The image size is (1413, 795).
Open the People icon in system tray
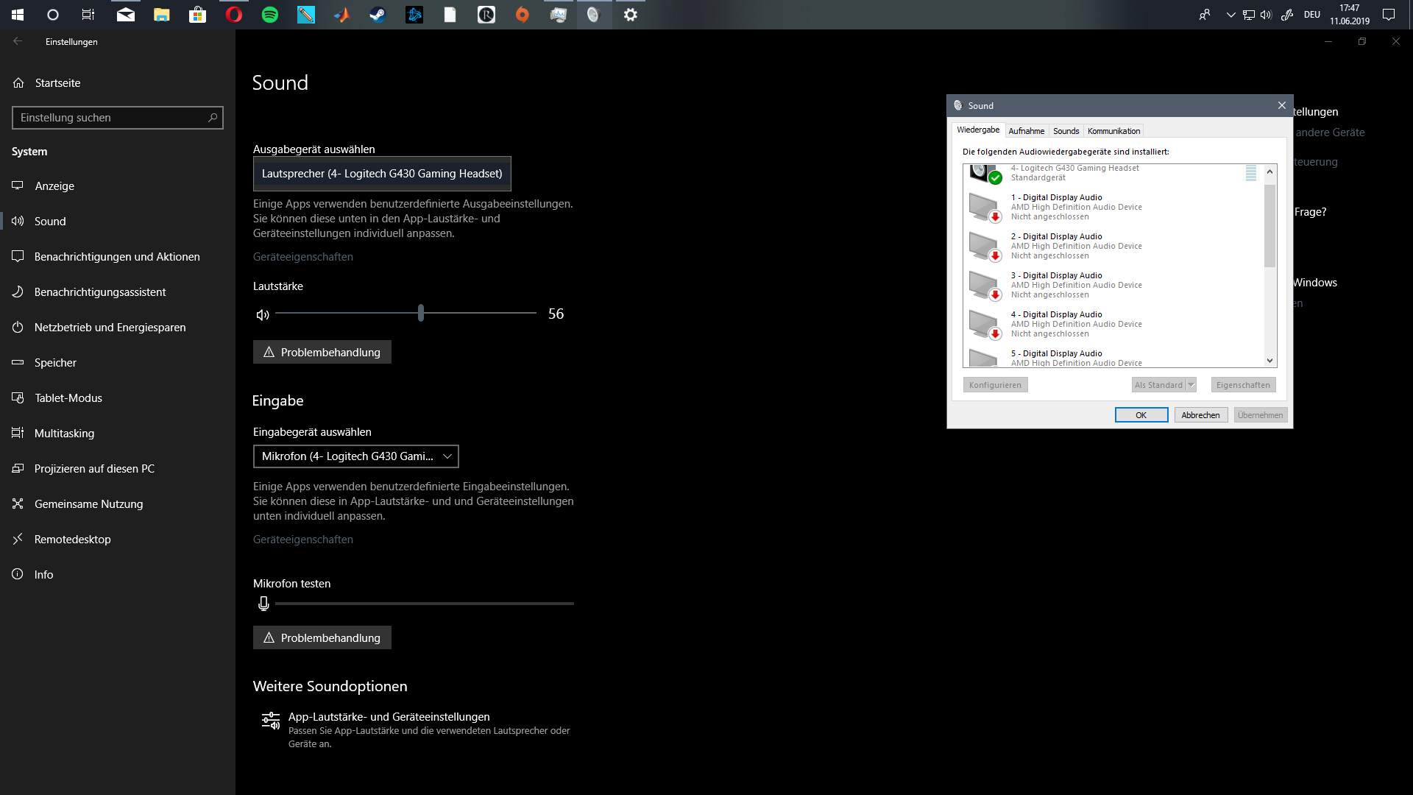click(x=1205, y=14)
